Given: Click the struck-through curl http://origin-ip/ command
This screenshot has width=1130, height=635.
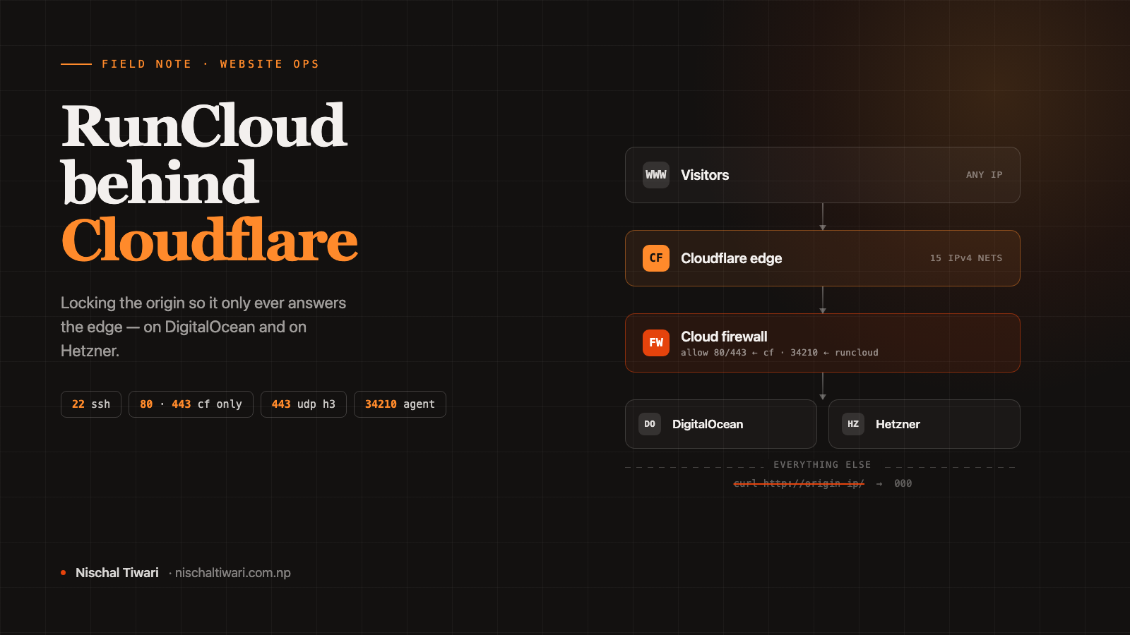Looking at the screenshot, I should (799, 483).
